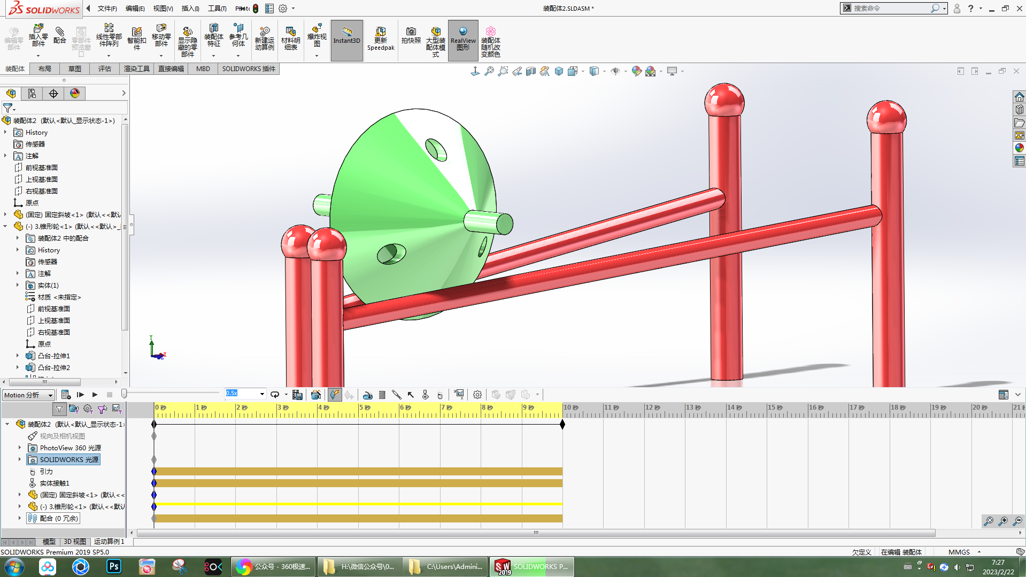1026x577 pixels.
Task: Toggle filter results in MotionManager
Action: point(117,409)
